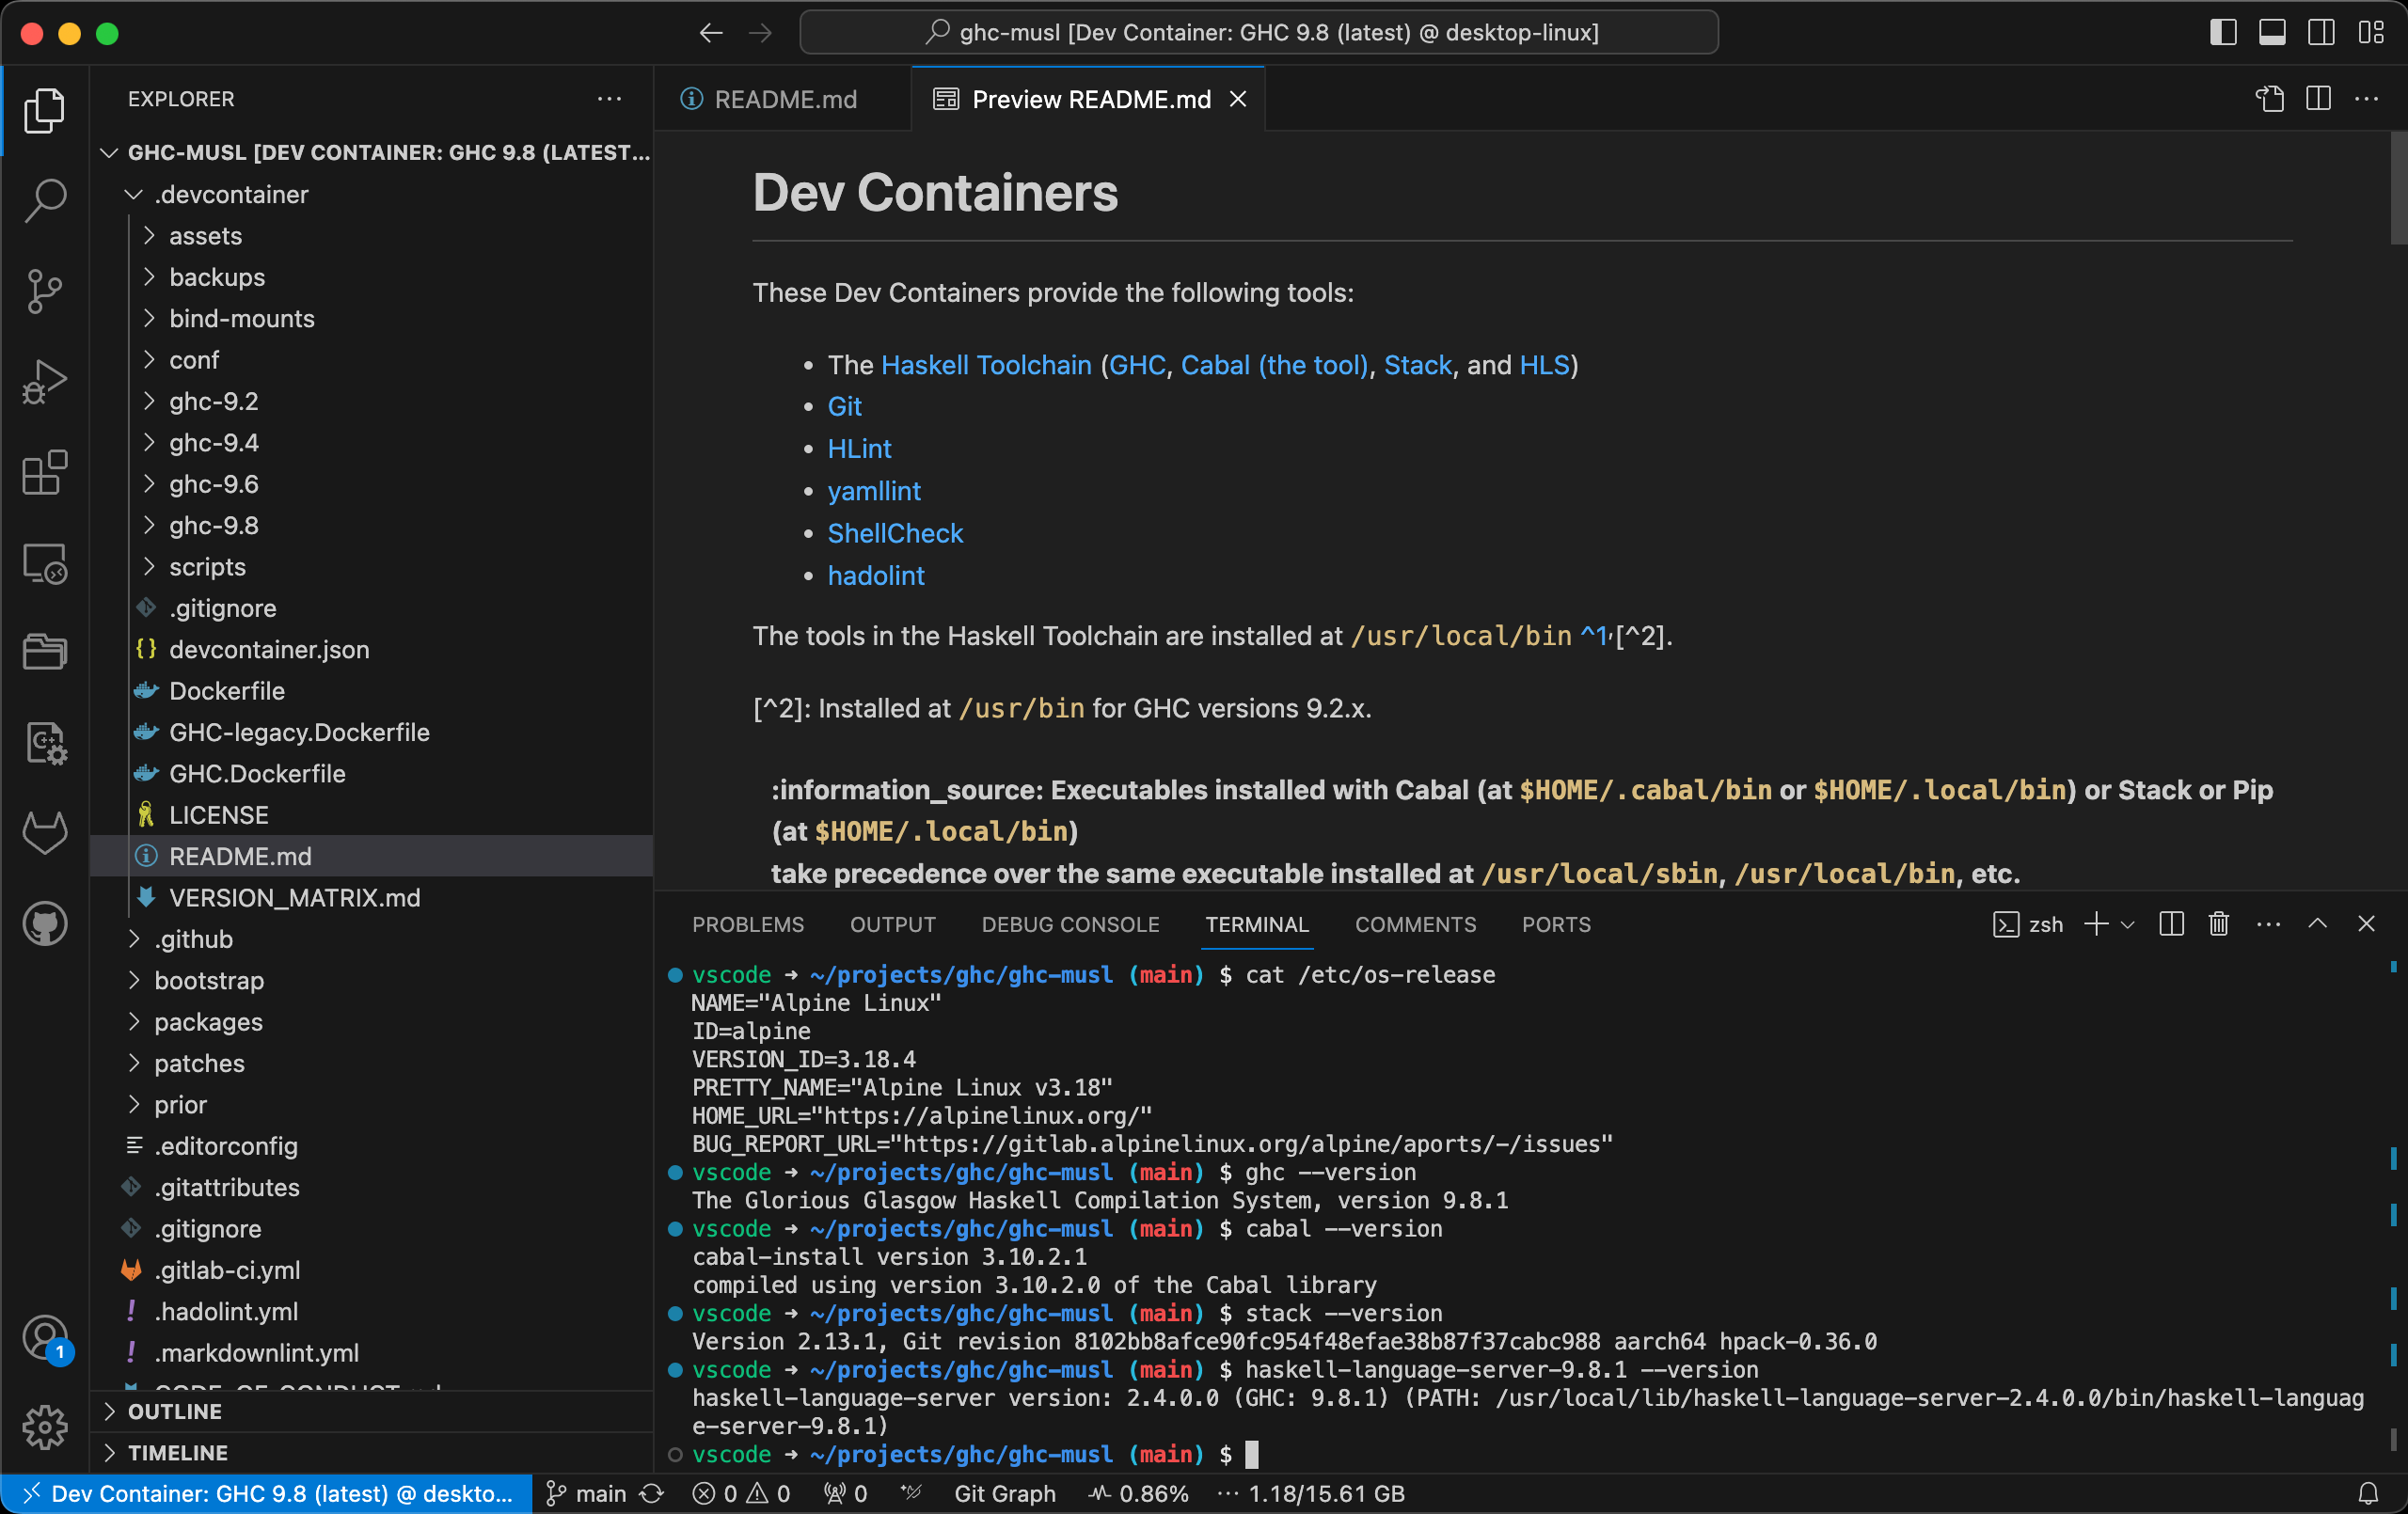Switch to the PROBLEMS tab in panel
The image size is (2408, 1514).
tap(747, 923)
